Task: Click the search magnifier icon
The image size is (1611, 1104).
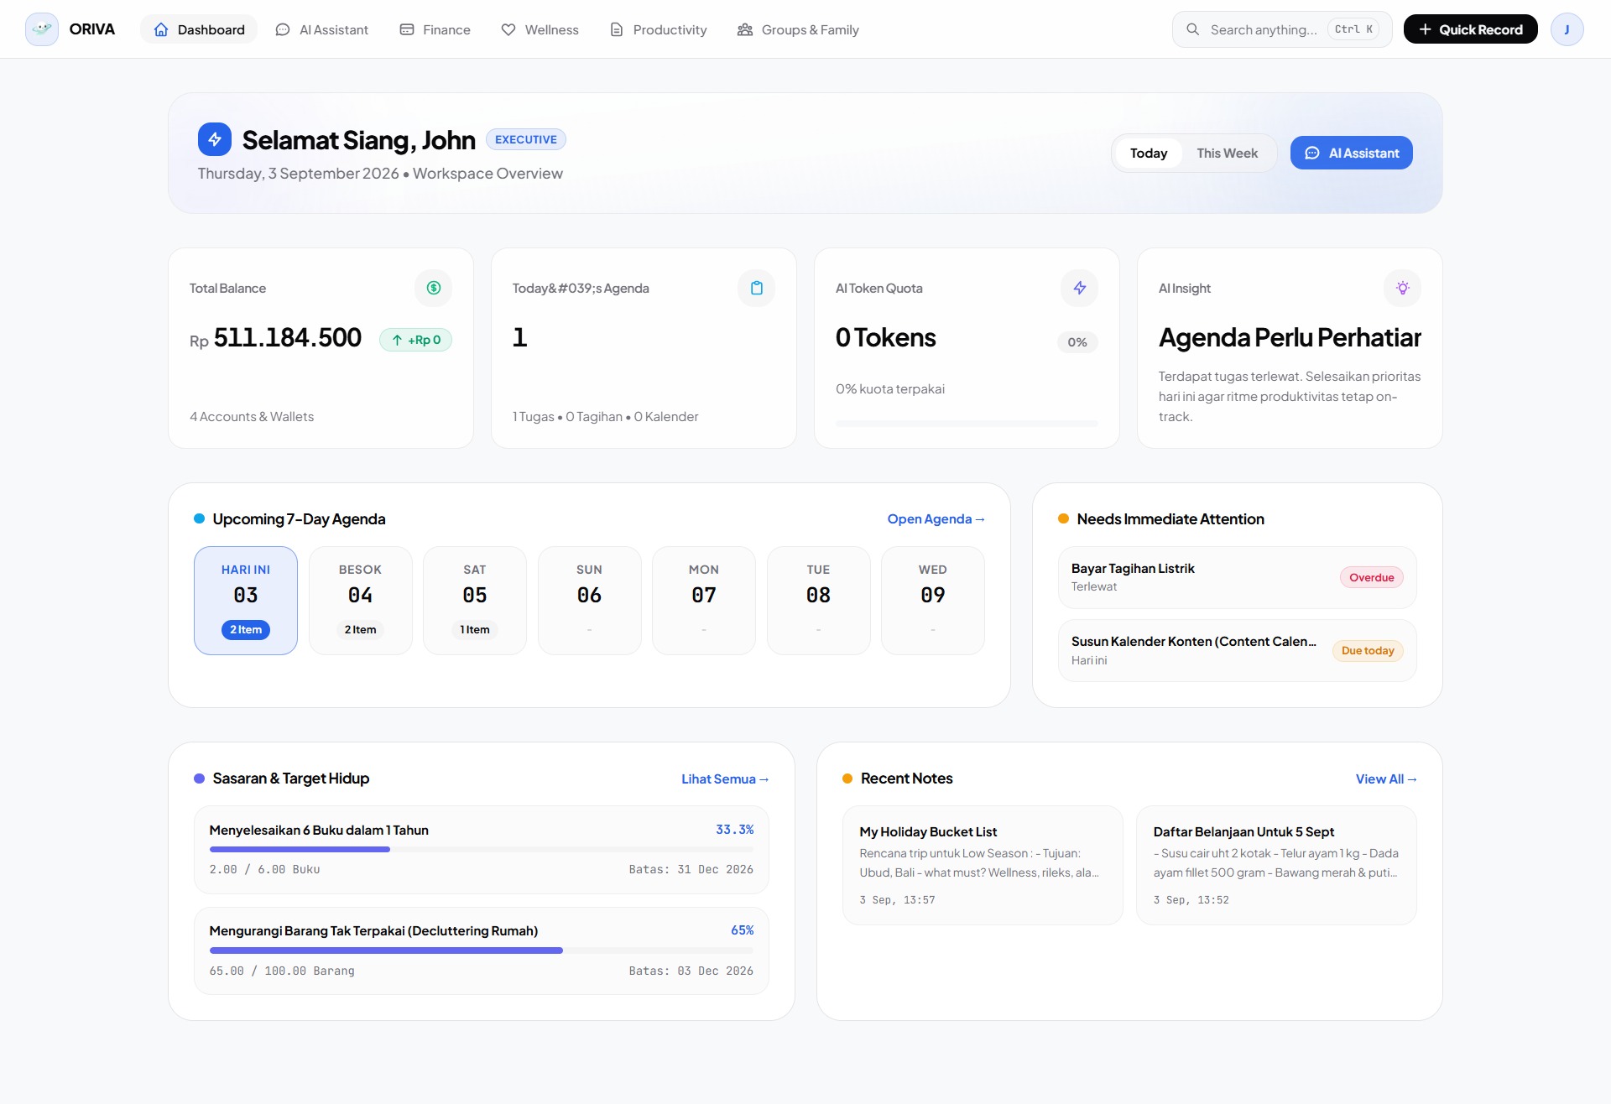Action: point(1192,29)
